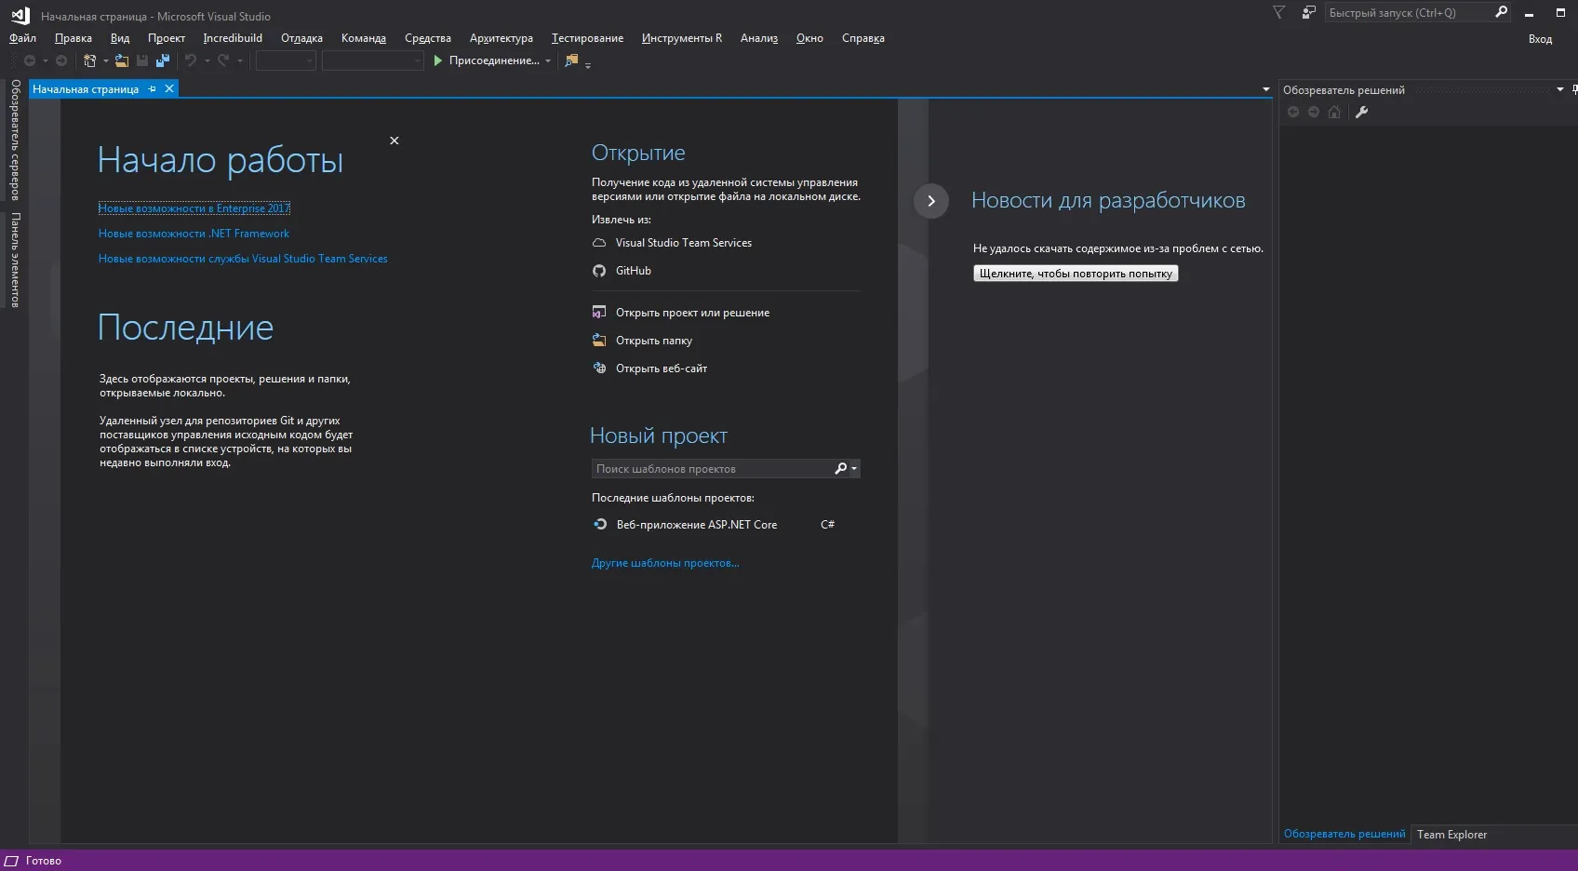Image resolution: width=1578 pixels, height=871 pixels.
Task: Click the Redo toolbar icon
Action: pos(223,60)
